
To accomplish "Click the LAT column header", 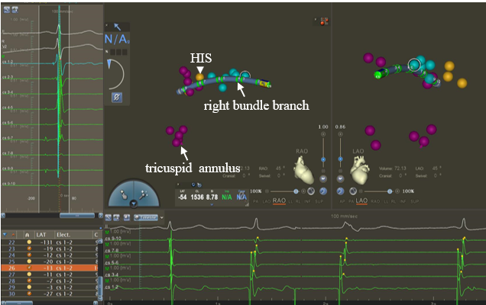I will (41, 235).
